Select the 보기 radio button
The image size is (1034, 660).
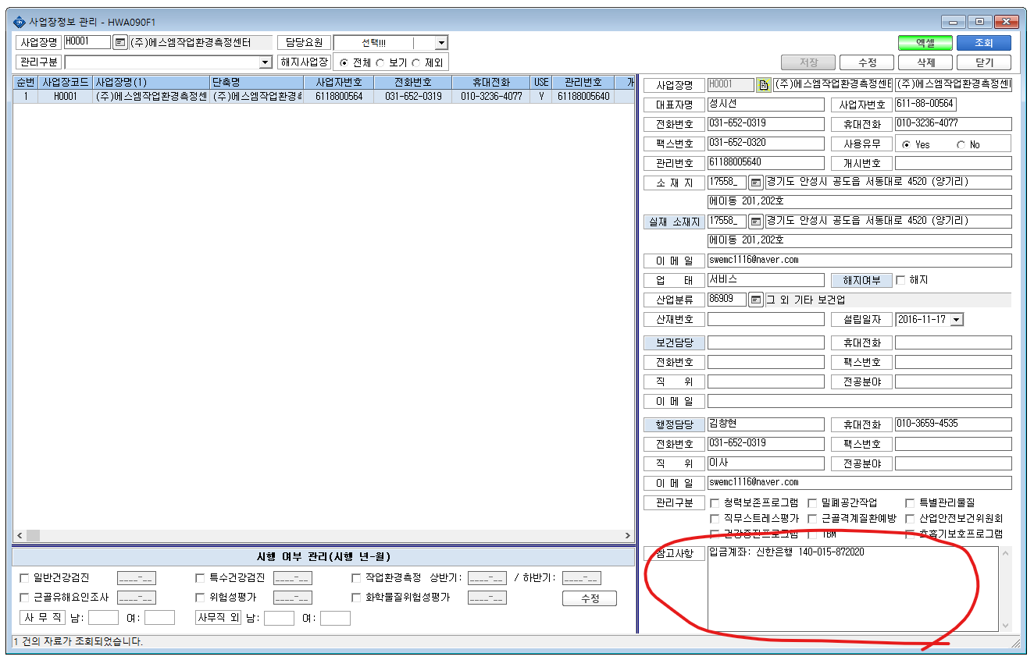(x=380, y=62)
